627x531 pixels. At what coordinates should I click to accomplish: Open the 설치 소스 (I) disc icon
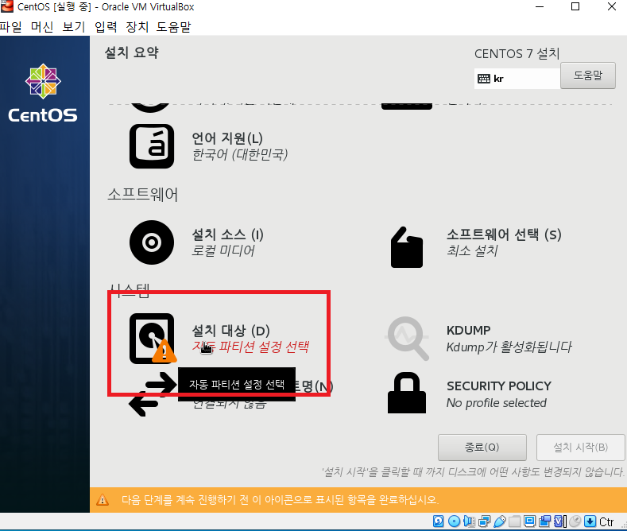pos(152,242)
